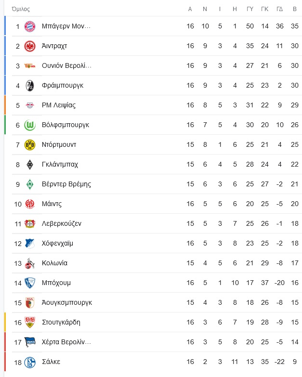Screen dimensions: 302x377
Task: Select the Μάιντς team name
Action: (52, 204)
